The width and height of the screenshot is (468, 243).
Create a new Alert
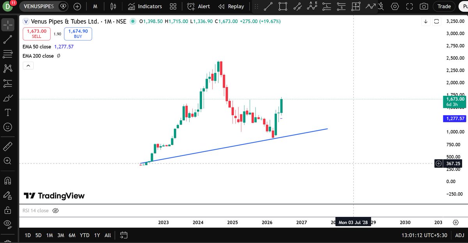pyautogui.click(x=199, y=6)
